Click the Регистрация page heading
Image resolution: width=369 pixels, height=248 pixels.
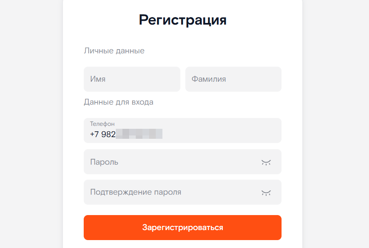click(182, 20)
